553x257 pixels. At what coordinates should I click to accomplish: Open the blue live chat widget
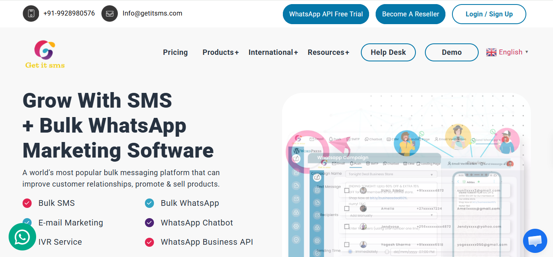pyautogui.click(x=535, y=241)
